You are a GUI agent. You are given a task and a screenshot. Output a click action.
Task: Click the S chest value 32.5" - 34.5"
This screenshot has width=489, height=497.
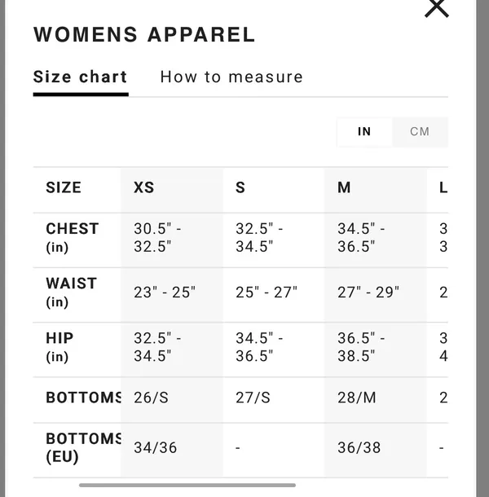[x=259, y=238]
